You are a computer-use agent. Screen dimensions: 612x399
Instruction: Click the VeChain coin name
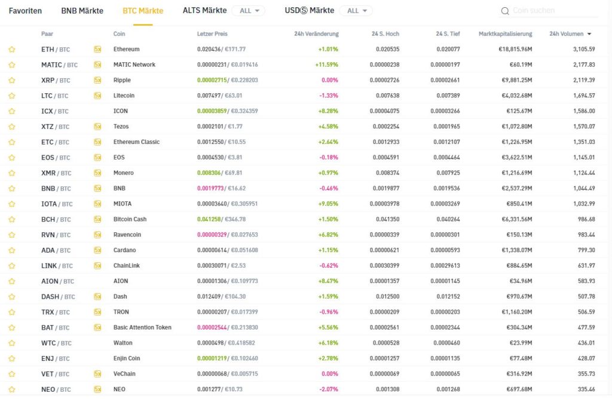click(x=124, y=374)
